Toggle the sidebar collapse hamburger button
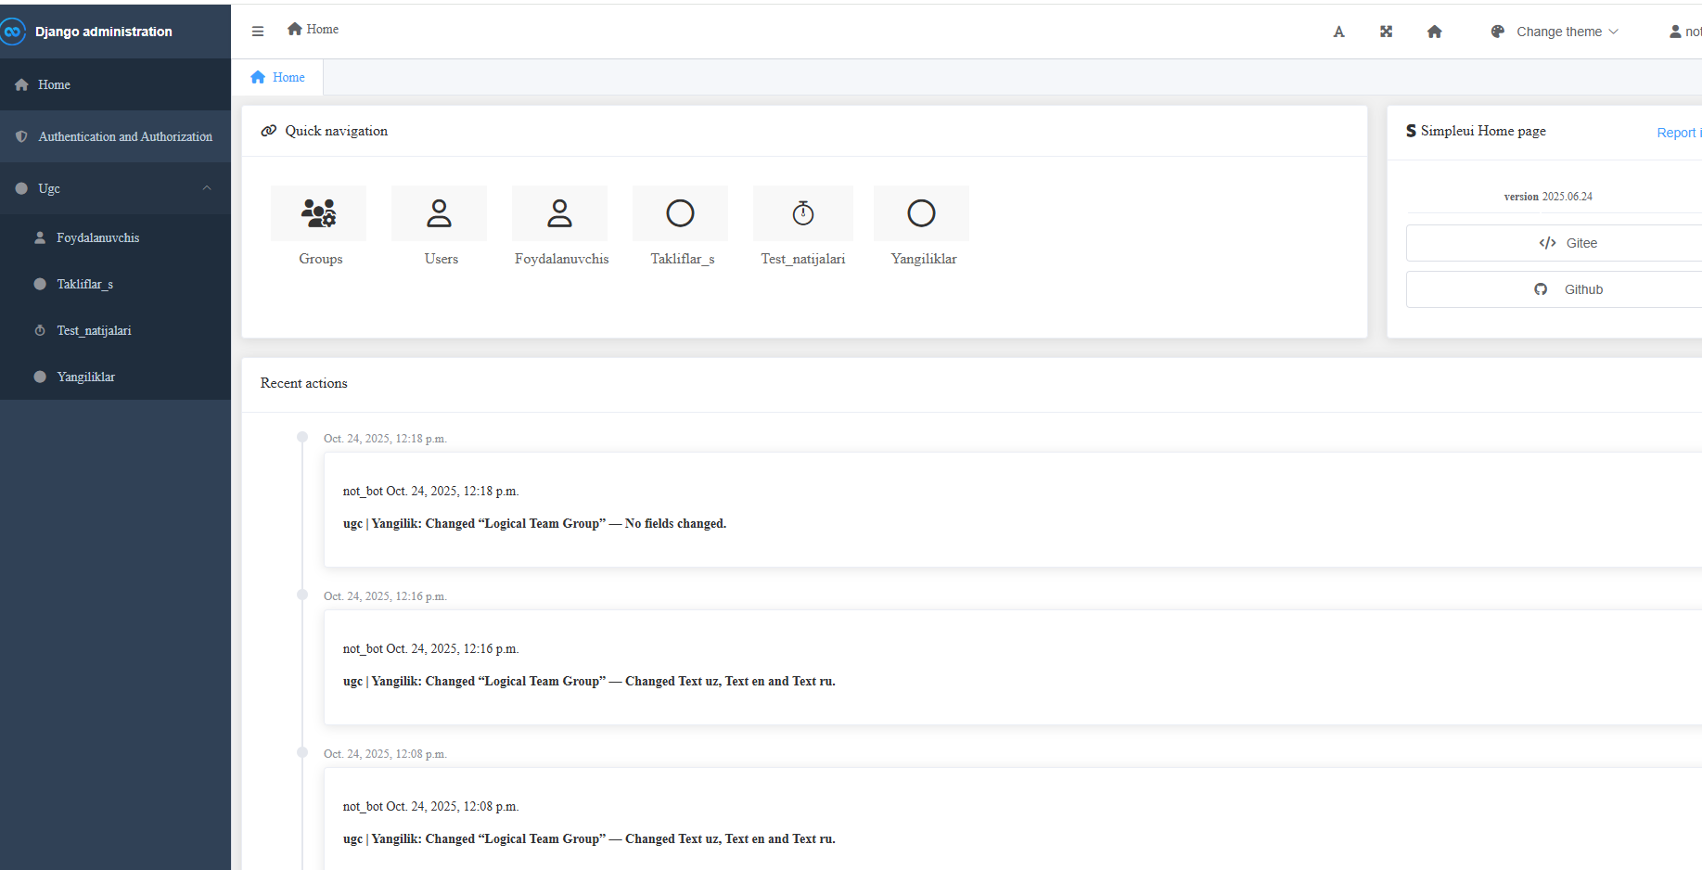The height and width of the screenshot is (870, 1702). coord(258,32)
